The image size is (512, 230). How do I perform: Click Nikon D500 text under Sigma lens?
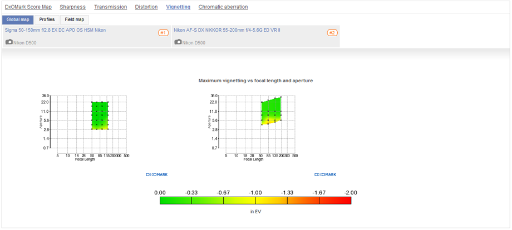25,43
